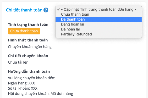148x98 pixels.
Task: Open the help question mark icon
Action: pyautogui.click(x=46, y=10)
